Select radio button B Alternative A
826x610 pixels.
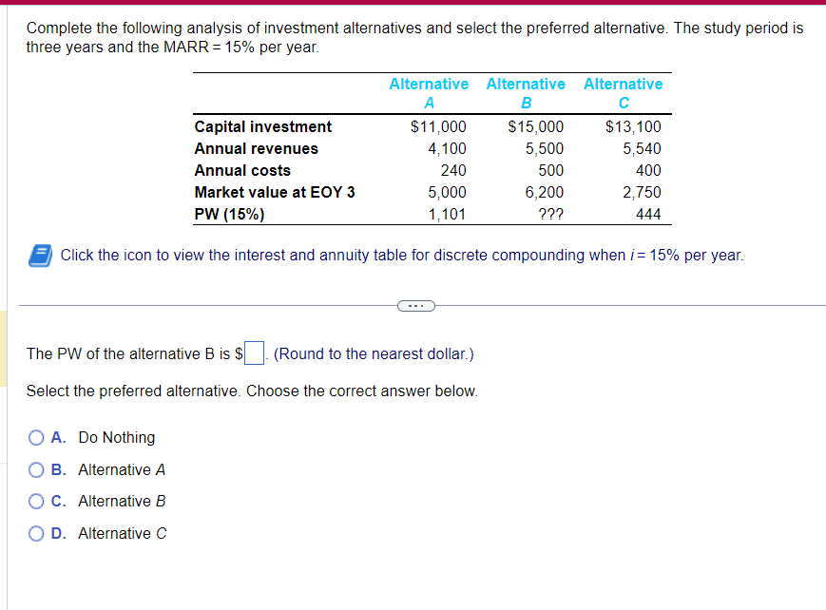pyautogui.click(x=35, y=469)
